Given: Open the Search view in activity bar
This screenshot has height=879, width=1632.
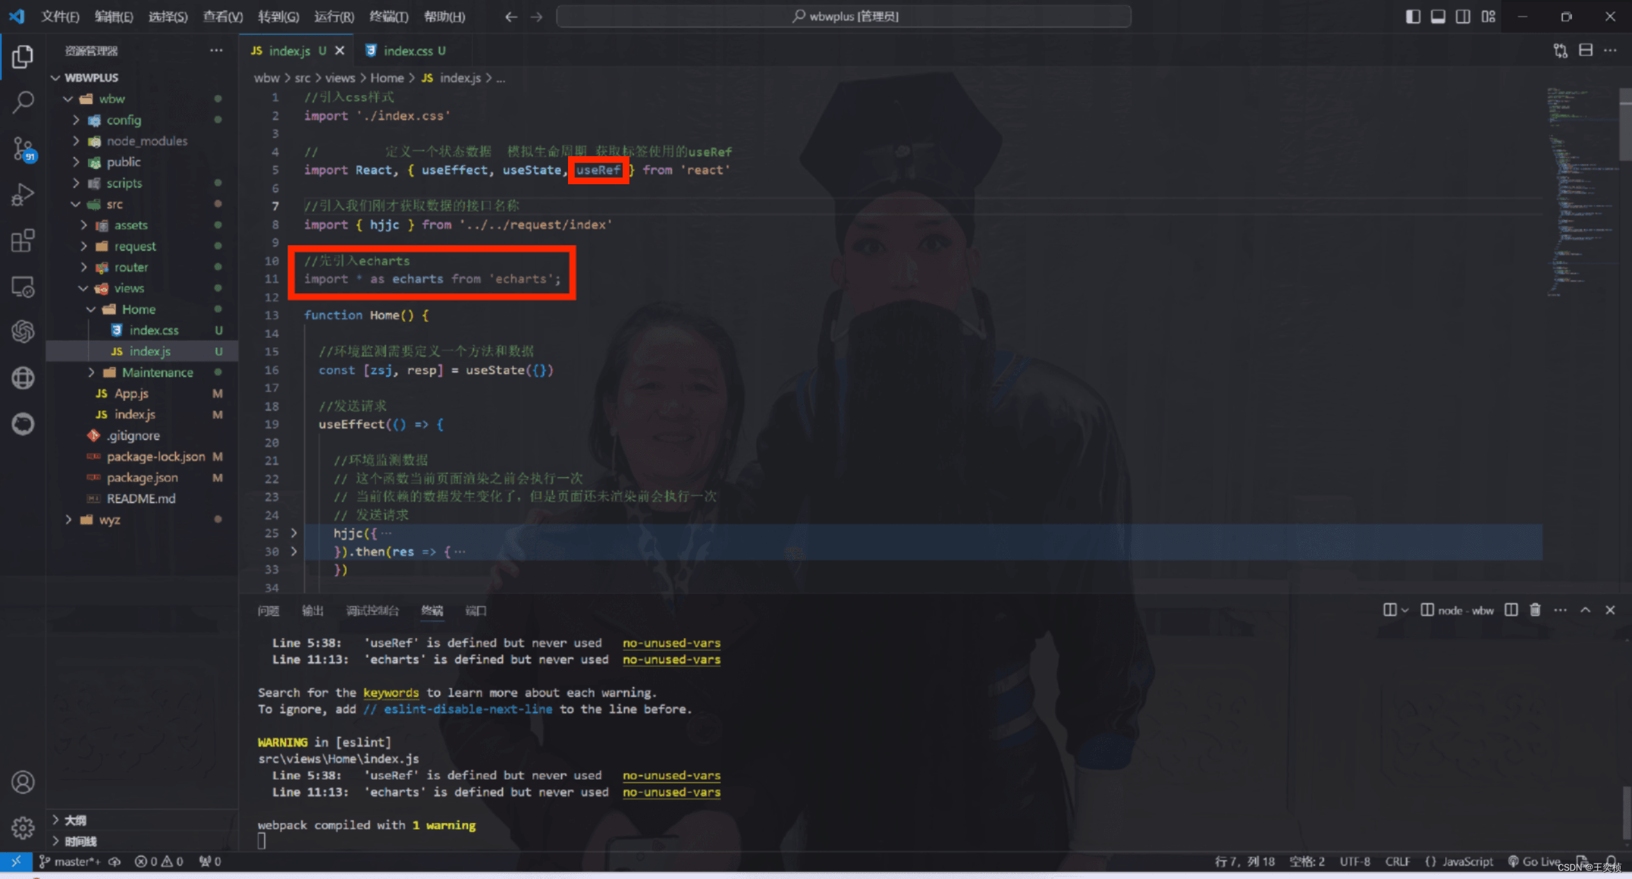Looking at the screenshot, I should (23, 102).
